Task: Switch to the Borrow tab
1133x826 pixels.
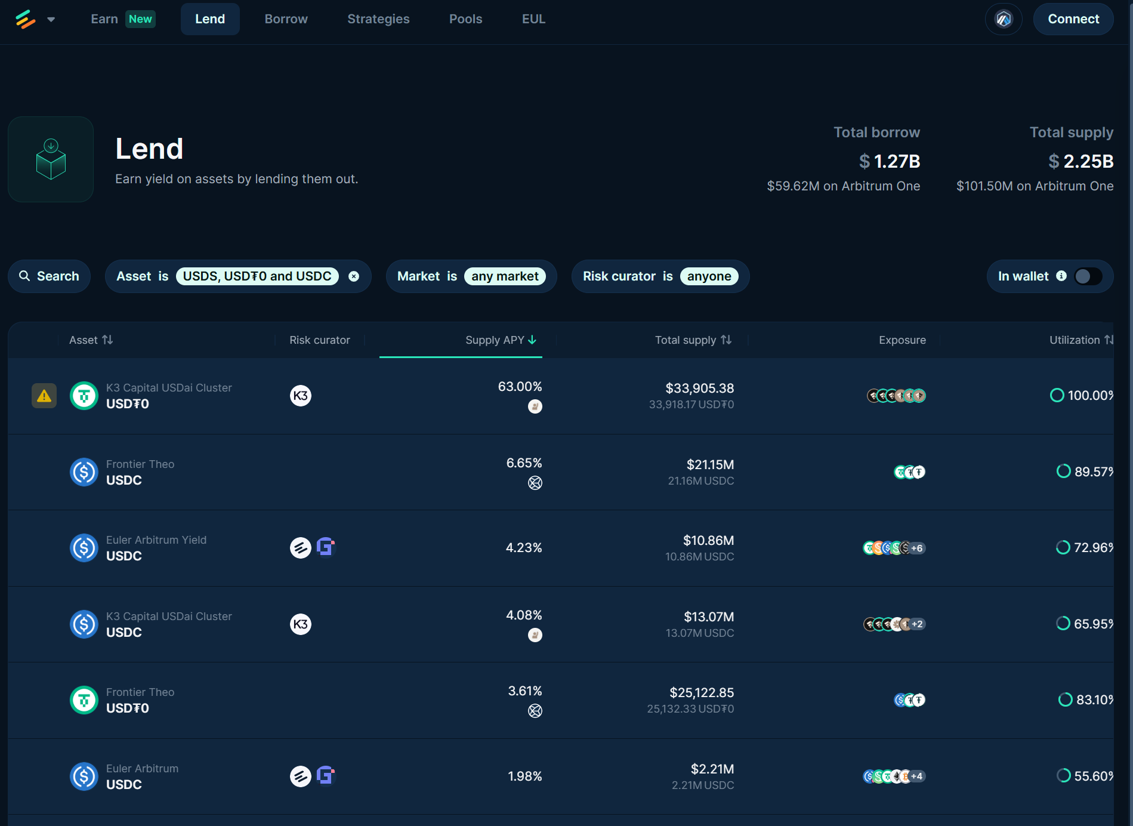Action: click(x=286, y=19)
